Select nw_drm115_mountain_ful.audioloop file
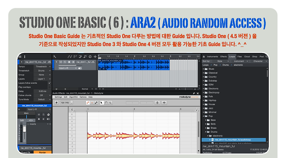The height and width of the screenshot is (158, 285). tap(234, 140)
